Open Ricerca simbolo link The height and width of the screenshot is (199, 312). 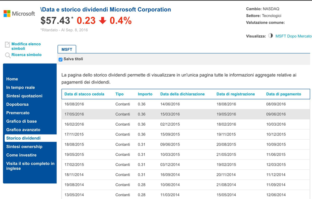tap(27, 55)
